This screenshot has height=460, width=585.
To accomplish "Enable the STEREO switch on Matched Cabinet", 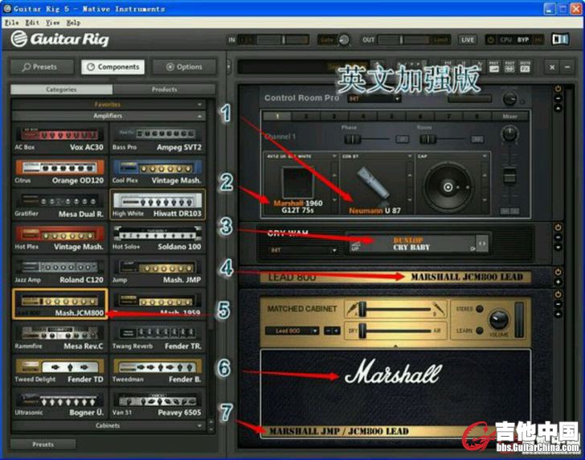I will pos(481,309).
